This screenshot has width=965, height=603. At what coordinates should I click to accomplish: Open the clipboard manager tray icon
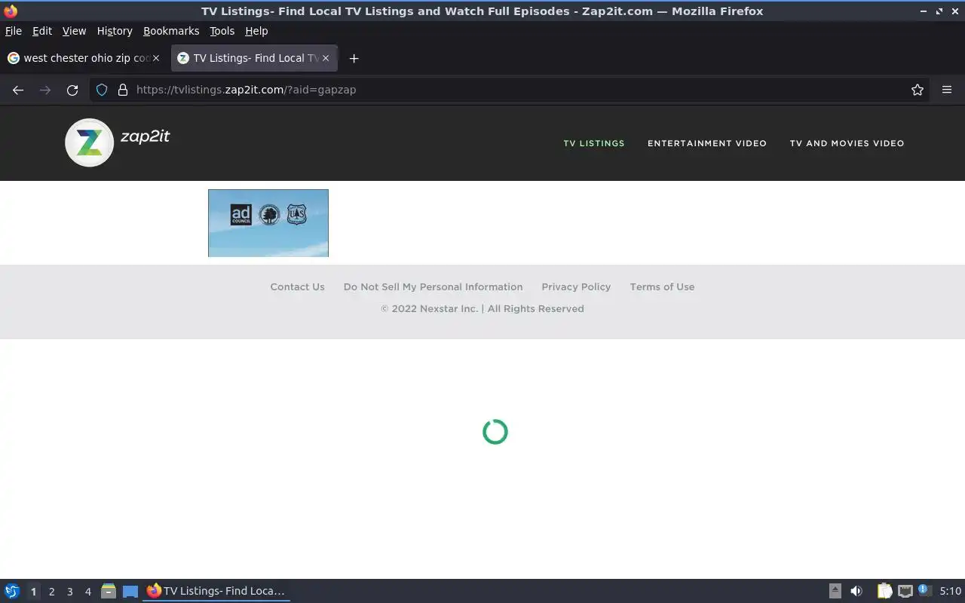[884, 592]
